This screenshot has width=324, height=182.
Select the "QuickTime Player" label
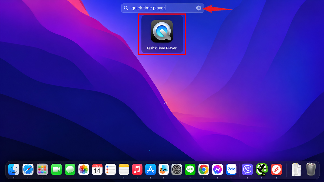point(162,48)
